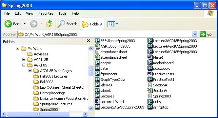
Task: Collapse the My Work folder tree
Action: pos(17,49)
